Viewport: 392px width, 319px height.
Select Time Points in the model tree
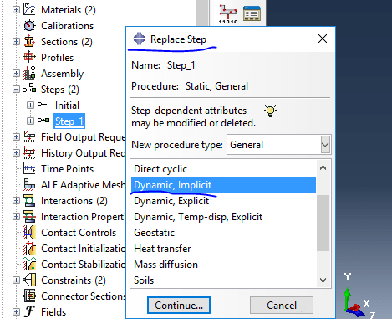click(x=67, y=169)
